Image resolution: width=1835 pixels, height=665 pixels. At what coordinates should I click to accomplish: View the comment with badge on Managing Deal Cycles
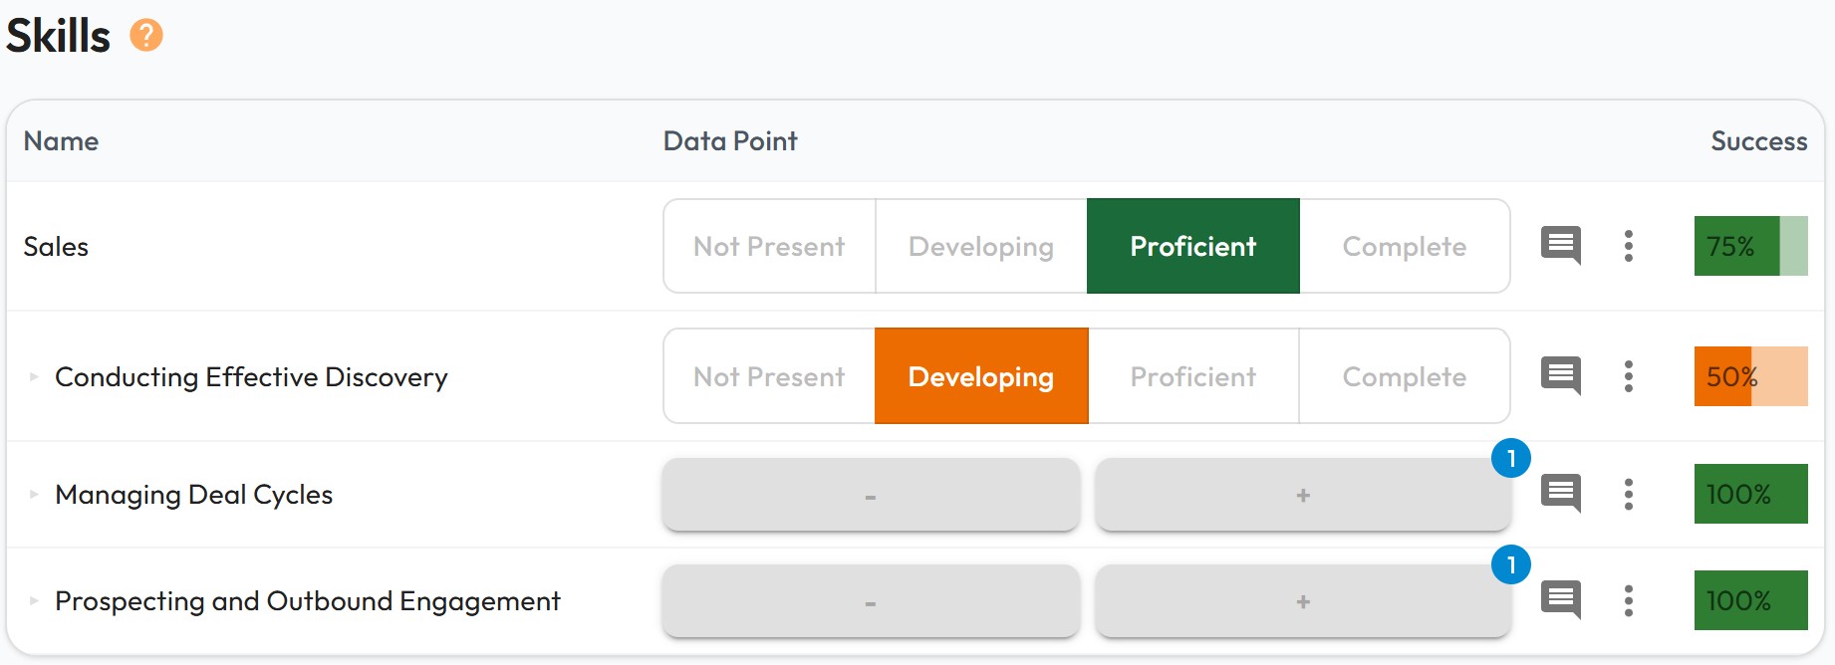click(x=1560, y=493)
